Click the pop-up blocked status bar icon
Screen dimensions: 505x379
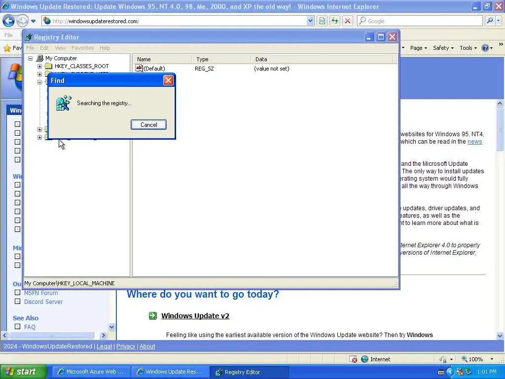coord(353,359)
